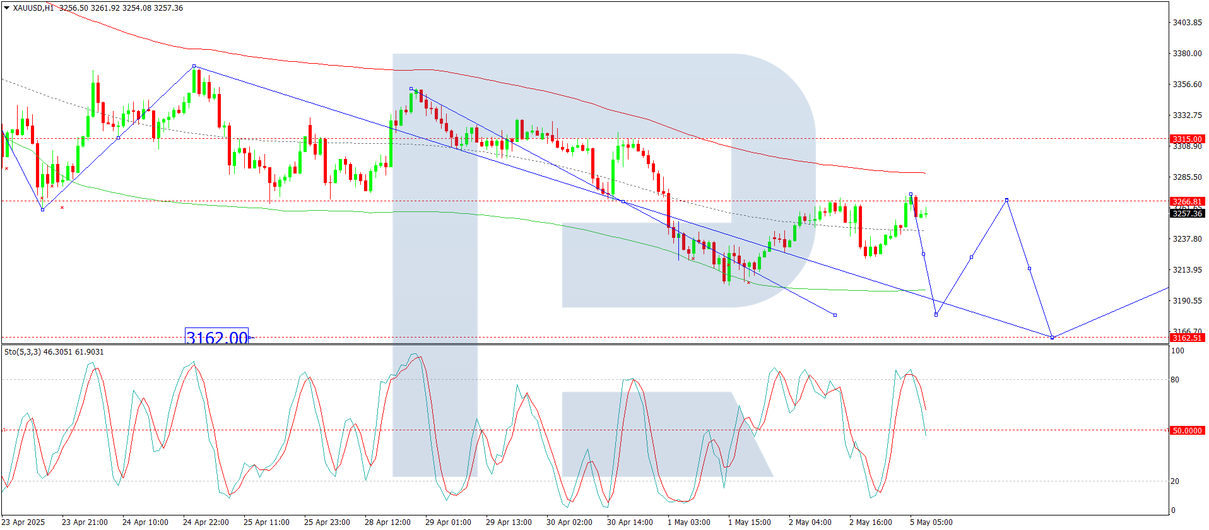Select trendline anchor at the 24 Apr peak
Image resolution: width=1209 pixels, height=530 pixels.
coord(194,66)
